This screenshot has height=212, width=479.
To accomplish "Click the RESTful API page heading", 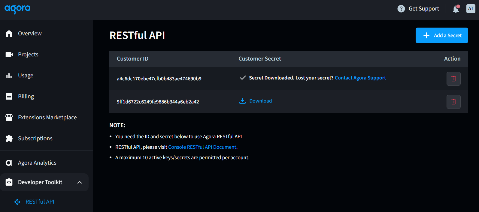I will point(137,35).
